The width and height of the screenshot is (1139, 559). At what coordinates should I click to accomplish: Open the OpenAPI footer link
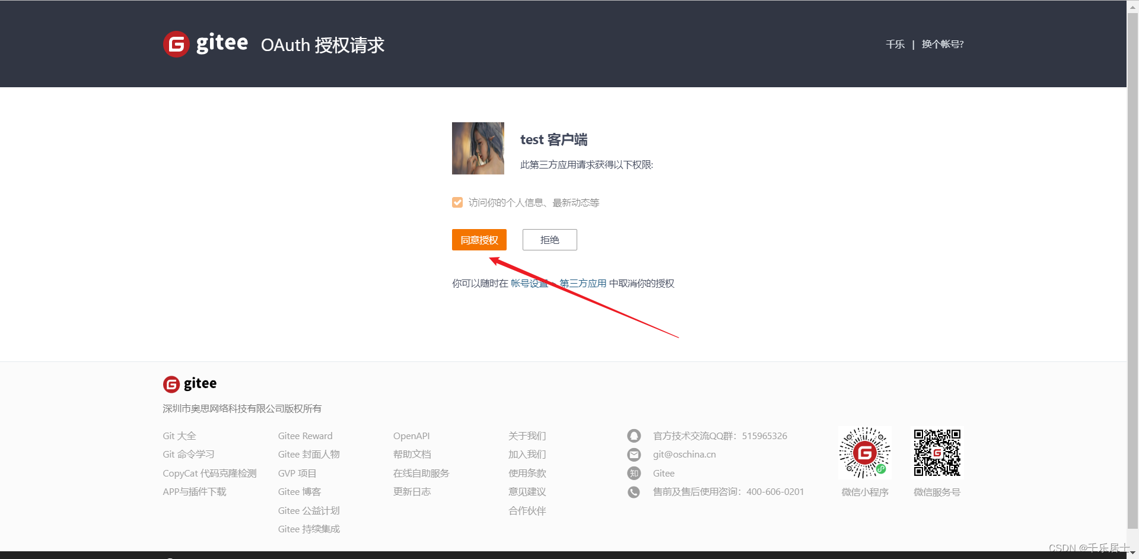(x=411, y=436)
